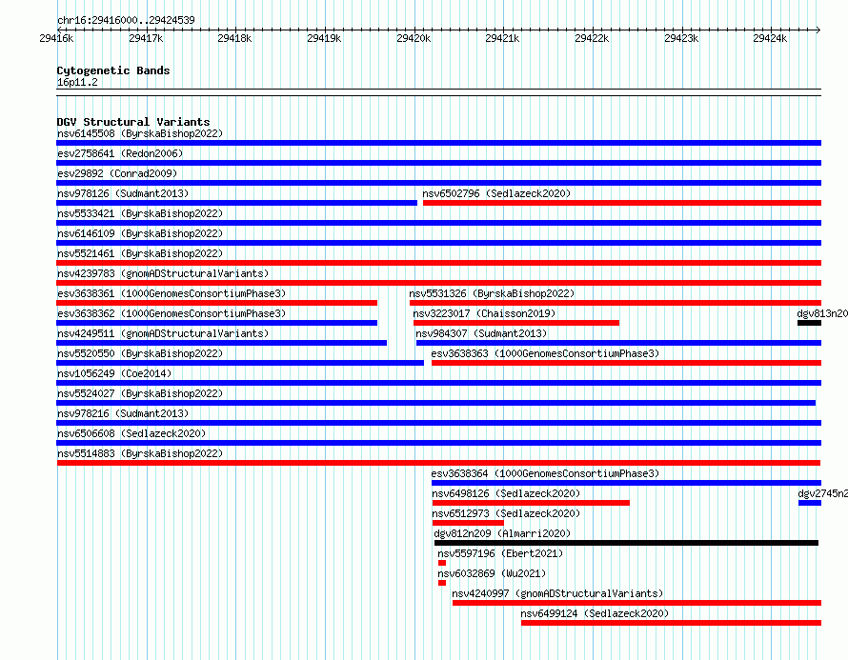This screenshot has height=660, width=848.
Task: Click the small blue bar of dgv2745n2
Action: click(x=810, y=503)
